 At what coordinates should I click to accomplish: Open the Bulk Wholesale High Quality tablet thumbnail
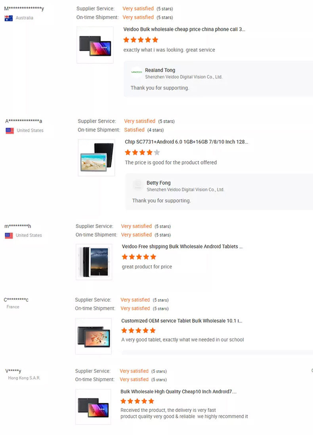click(93, 407)
